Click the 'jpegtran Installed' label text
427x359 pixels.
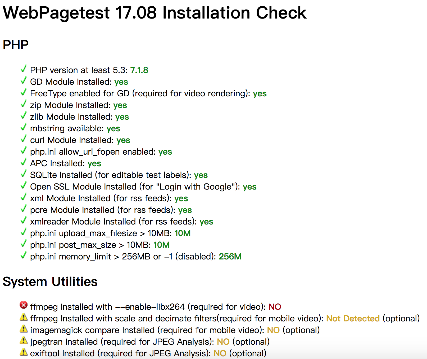coord(64,342)
